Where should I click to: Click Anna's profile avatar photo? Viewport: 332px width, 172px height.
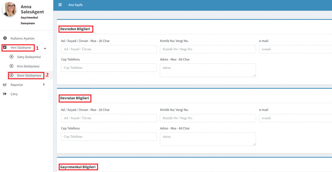click(10, 9)
